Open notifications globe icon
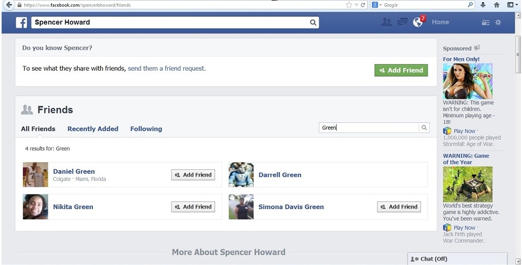Screen dimensions: 522x265 (418, 22)
